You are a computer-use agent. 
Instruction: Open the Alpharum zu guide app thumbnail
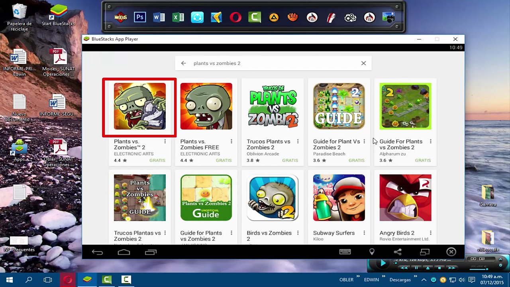click(x=405, y=106)
